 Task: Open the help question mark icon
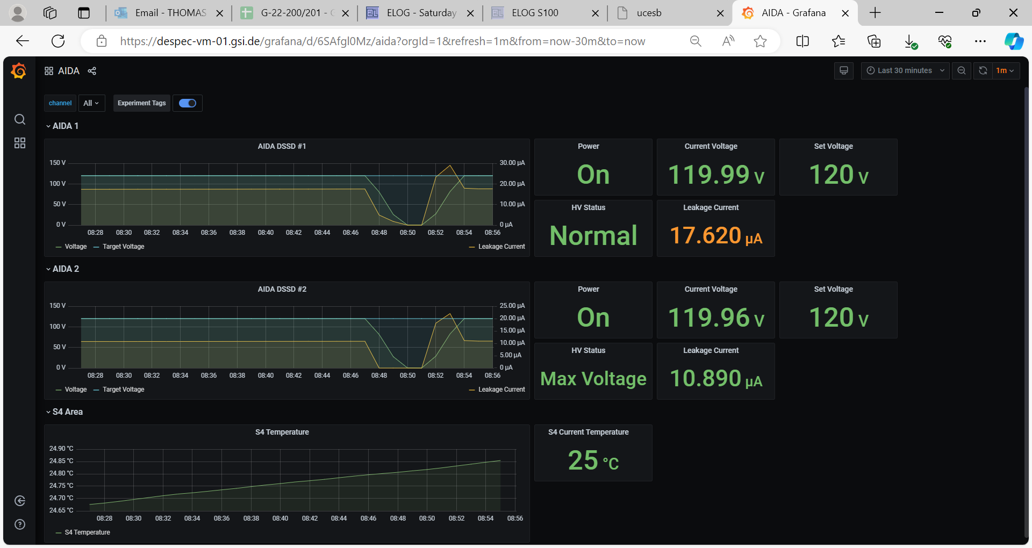coord(20,524)
